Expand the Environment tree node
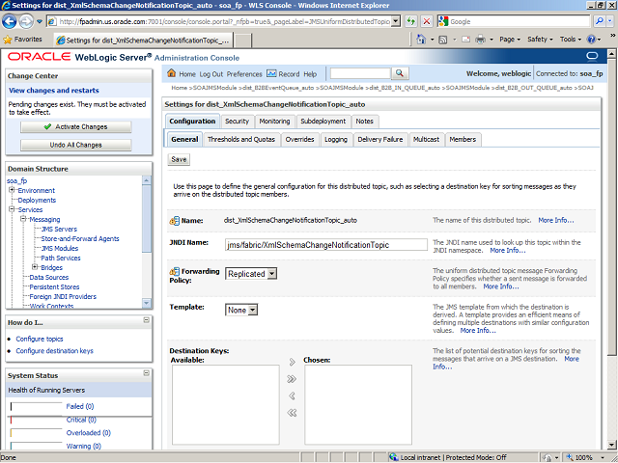 [13, 191]
